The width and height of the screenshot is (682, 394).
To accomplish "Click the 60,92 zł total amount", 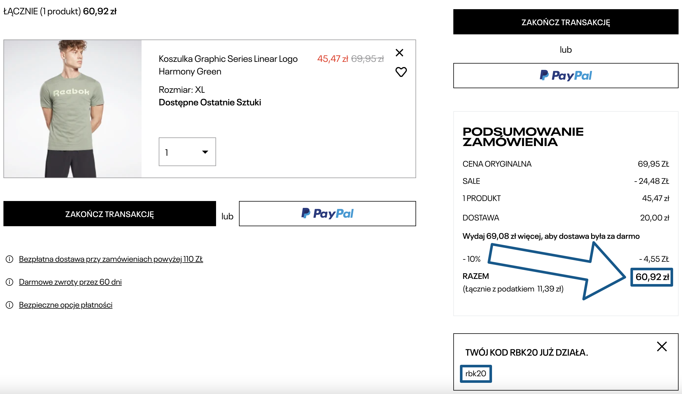I will tap(652, 277).
